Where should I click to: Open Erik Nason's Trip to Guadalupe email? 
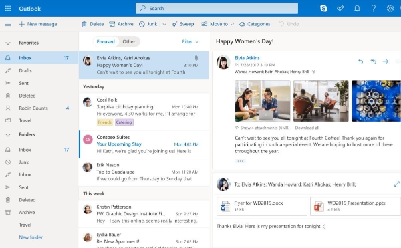(x=144, y=172)
